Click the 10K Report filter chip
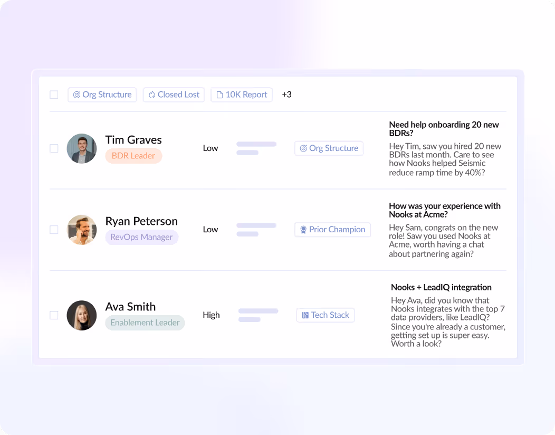This screenshot has height=435, width=555. point(242,95)
